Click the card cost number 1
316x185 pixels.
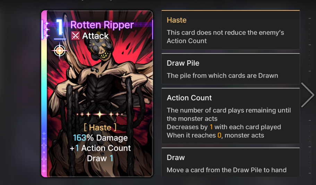click(x=60, y=28)
